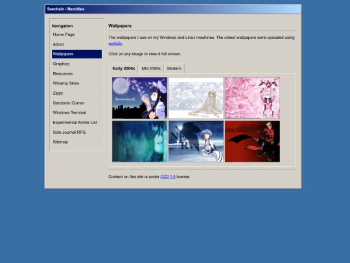
Task: Switch to the Mid 2000s tab
Action: (x=151, y=69)
